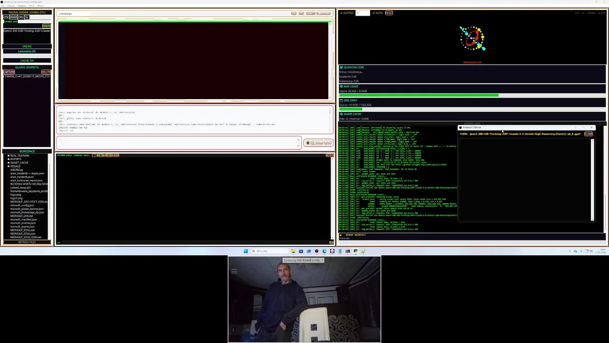Select file MIONOLIT_SOUL_VEIN.dat
The height and width of the screenshot is (343, 609).
pyautogui.click(x=26, y=237)
